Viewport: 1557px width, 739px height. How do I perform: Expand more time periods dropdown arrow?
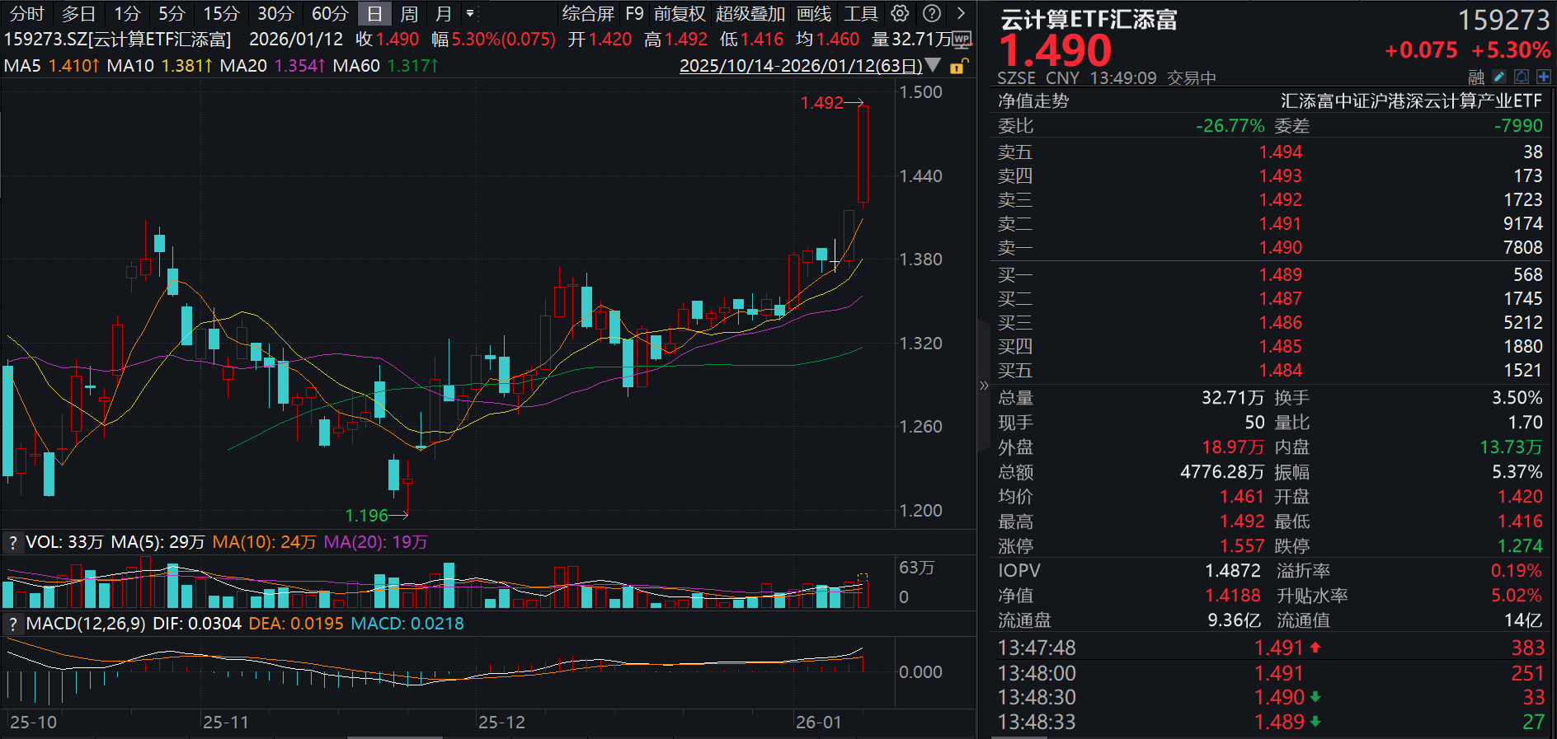pos(470,13)
